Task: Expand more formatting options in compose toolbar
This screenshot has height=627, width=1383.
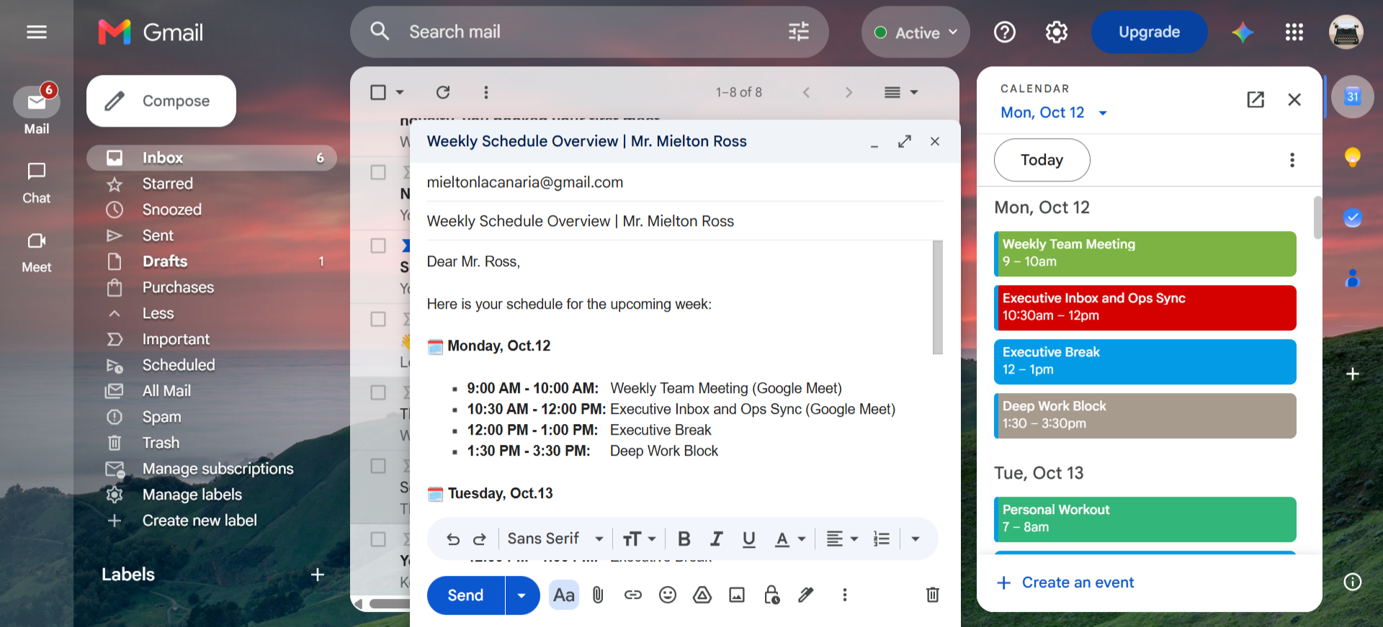Action: (916, 538)
